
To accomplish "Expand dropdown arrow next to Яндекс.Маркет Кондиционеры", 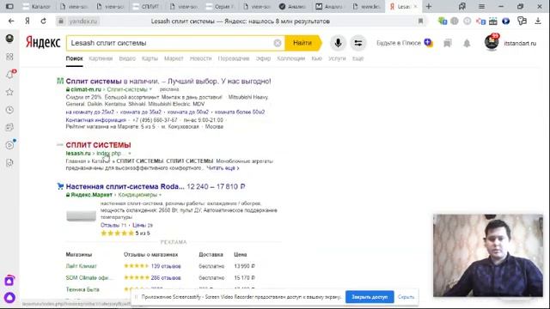I will pyautogui.click(x=161, y=195).
